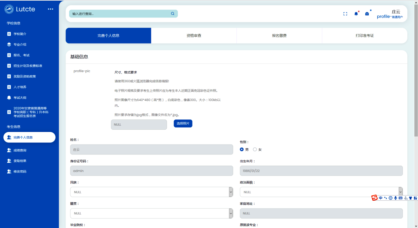Image resolution: width=418 pixels, height=228 pixels.
Task: Toggle Sogou voice input microphone icon
Action: (396, 198)
